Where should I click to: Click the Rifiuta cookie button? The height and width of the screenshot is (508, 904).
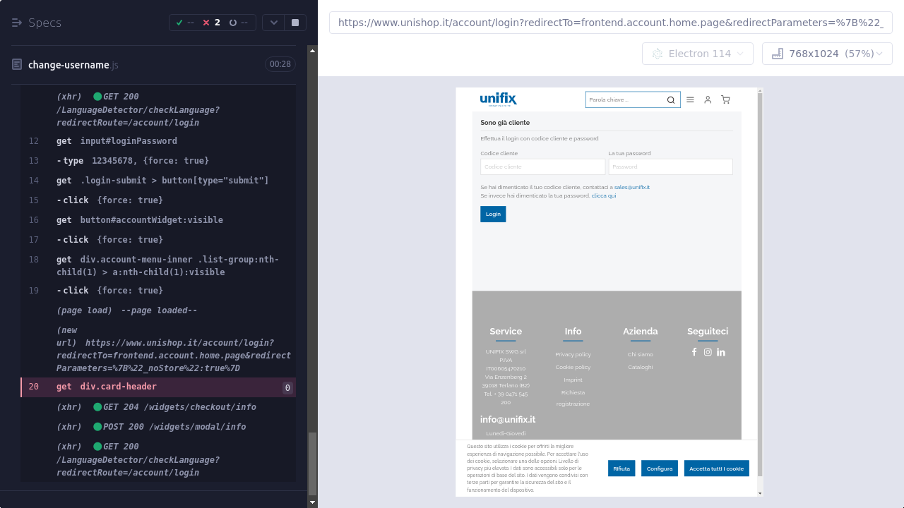[621, 468]
